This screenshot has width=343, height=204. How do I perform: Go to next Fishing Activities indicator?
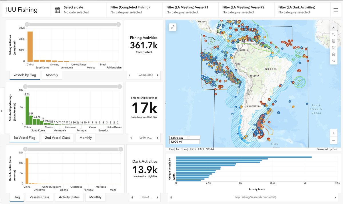pyautogui.click(x=157, y=75)
